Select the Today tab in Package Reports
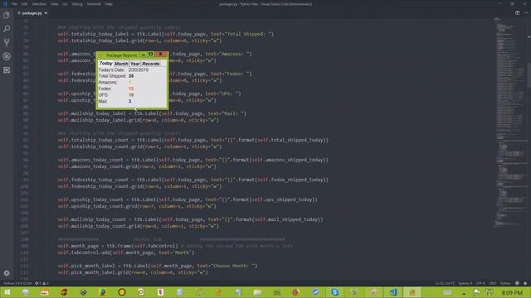 pyautogui.click(x=105, y=64)
